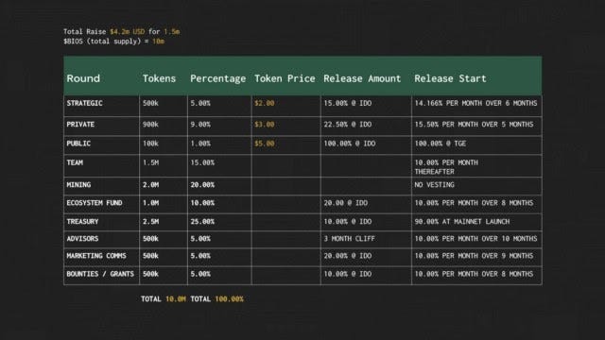Select the Release Start header
This screenshot has width=605, height=340.
[x=450, y=78]
